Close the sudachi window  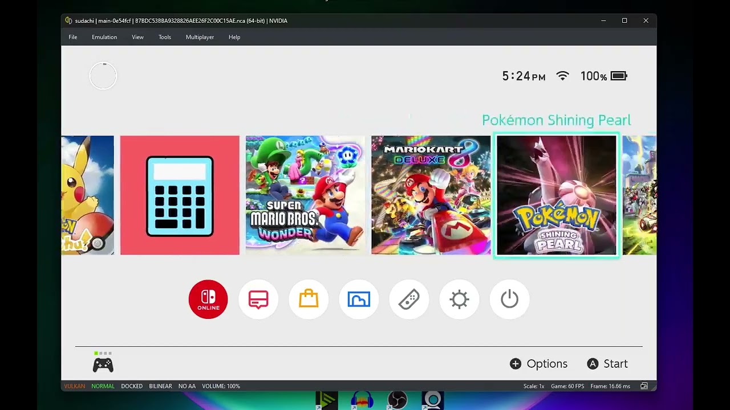click(x=646, y=20)
